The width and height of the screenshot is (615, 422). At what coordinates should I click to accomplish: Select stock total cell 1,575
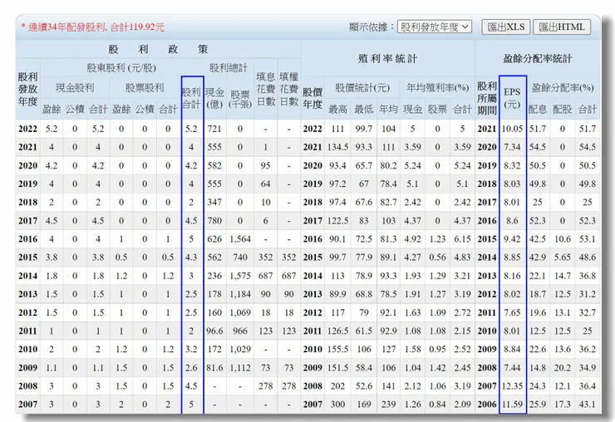pos(240,276)
